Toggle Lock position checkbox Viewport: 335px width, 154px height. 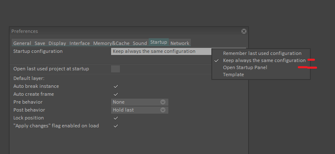click(116, 118)
